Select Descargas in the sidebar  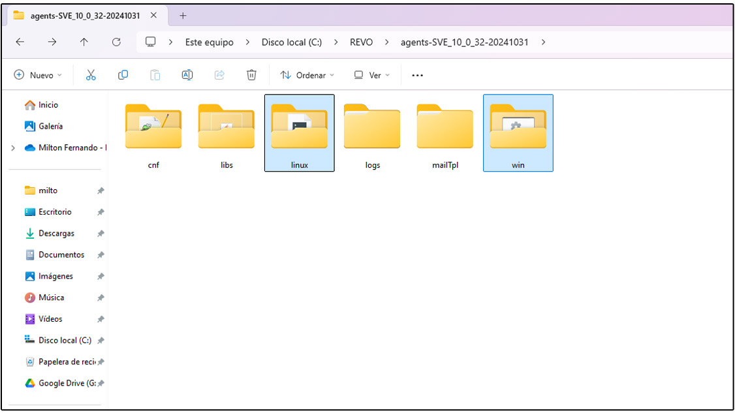point(56,234)
